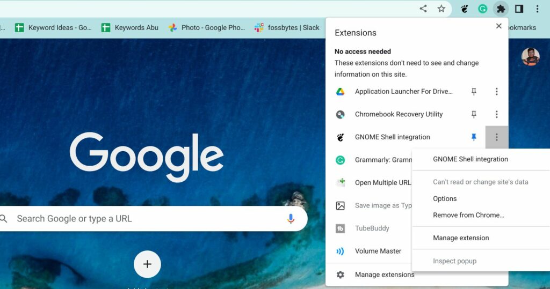
Task: Open the Grammarly toolbar extension icon
Action: [483, 9]
